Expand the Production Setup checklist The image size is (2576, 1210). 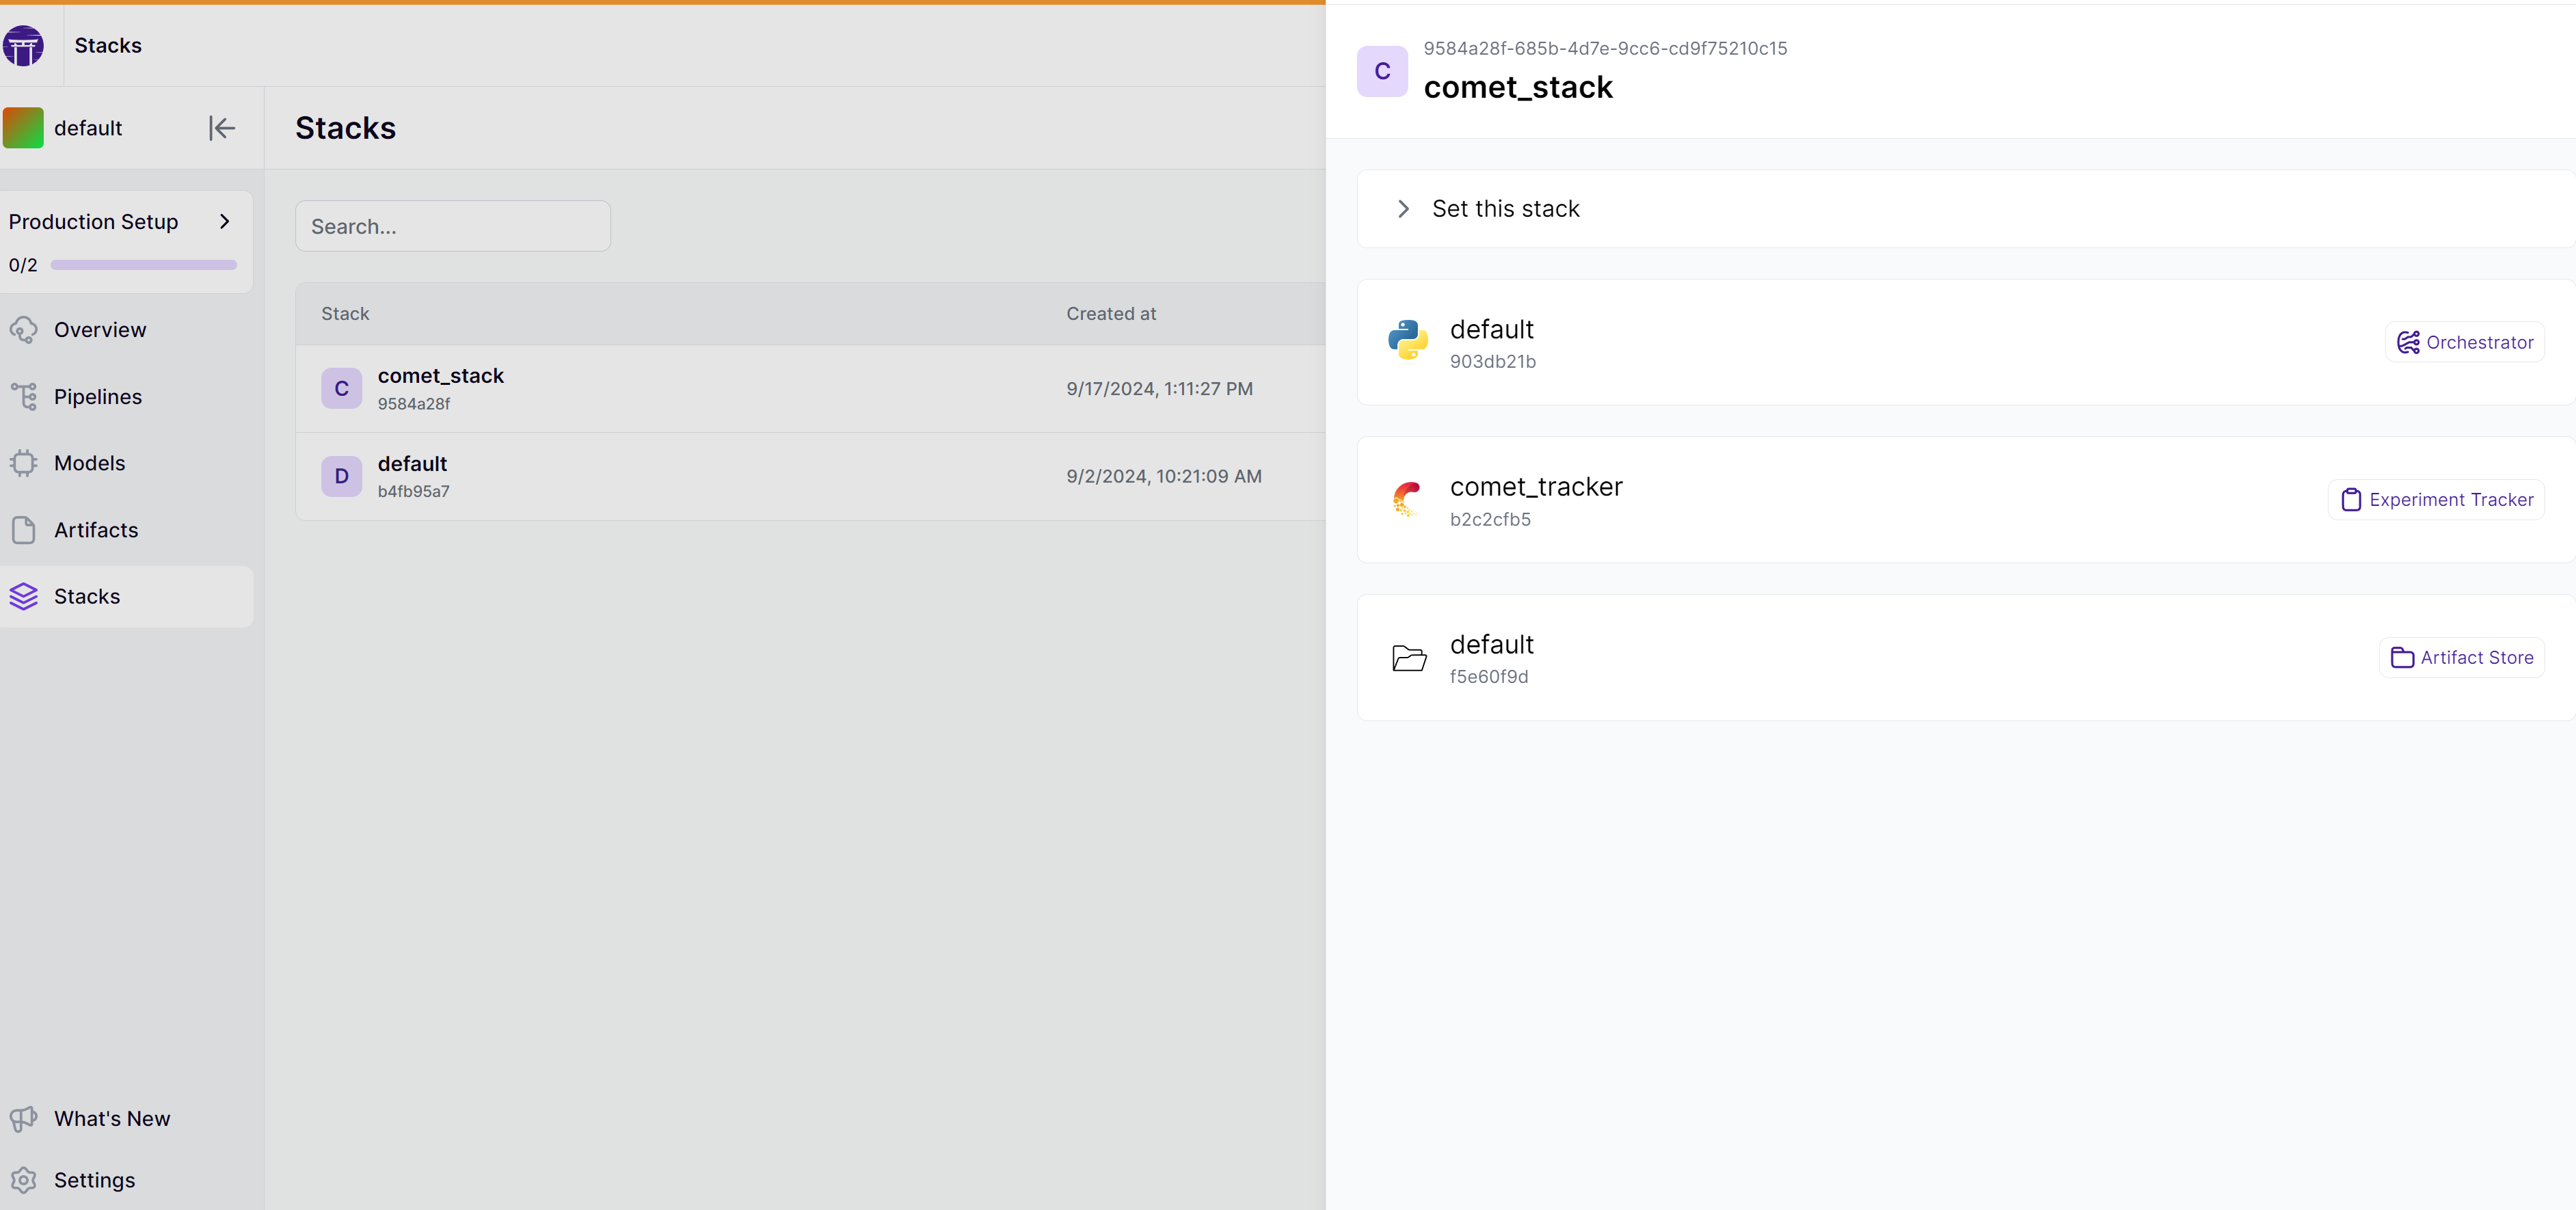[x=225, y=221]
